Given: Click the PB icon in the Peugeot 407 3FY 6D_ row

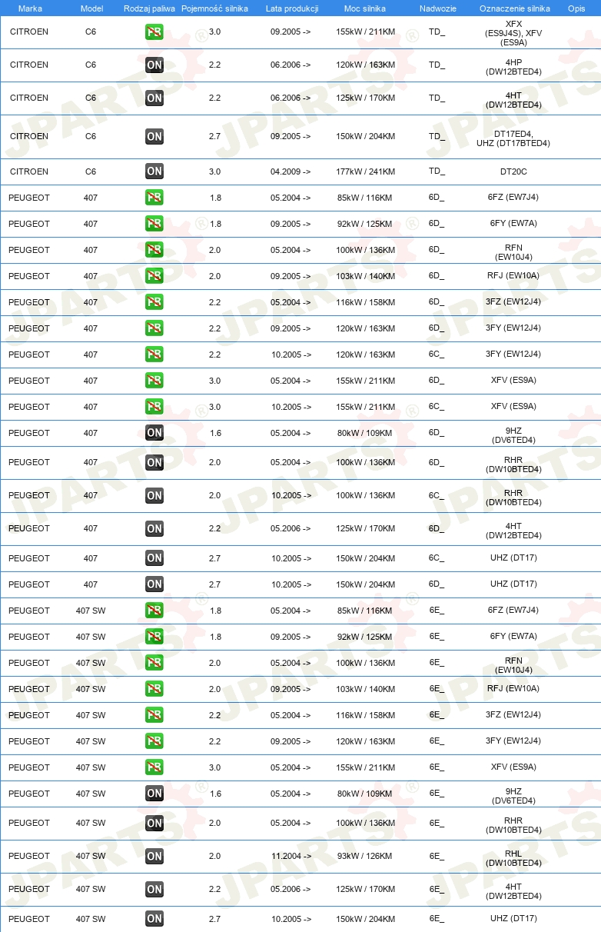Looking at the screenshot, I should click(154, 328).
